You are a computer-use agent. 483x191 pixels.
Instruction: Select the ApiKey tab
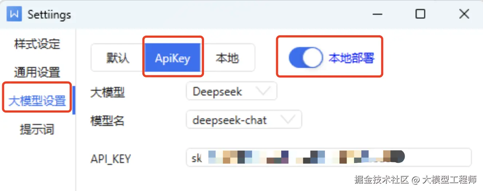point(173,58)
